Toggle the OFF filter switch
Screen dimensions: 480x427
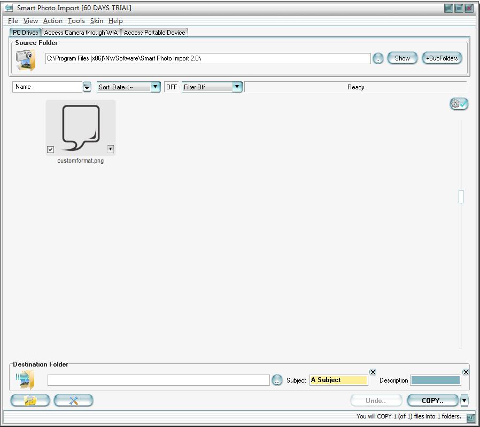[x=172, y=87]
